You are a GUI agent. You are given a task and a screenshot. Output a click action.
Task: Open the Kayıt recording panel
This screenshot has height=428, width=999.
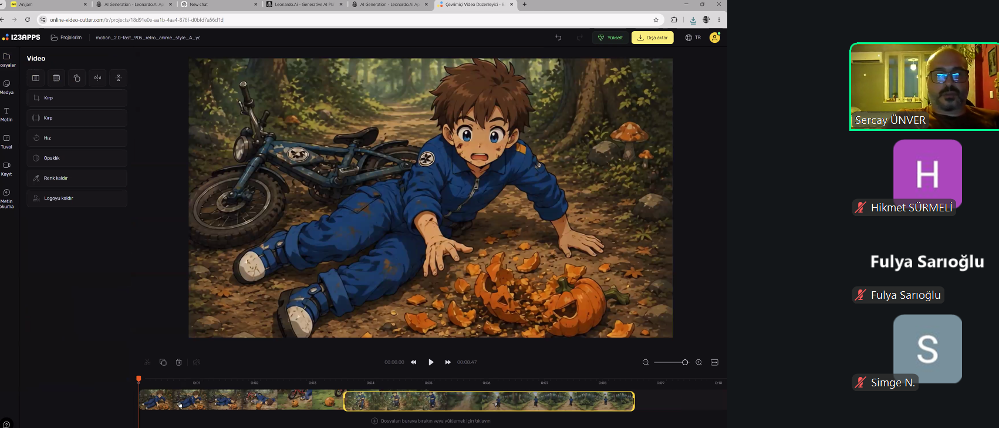[7, 169]
